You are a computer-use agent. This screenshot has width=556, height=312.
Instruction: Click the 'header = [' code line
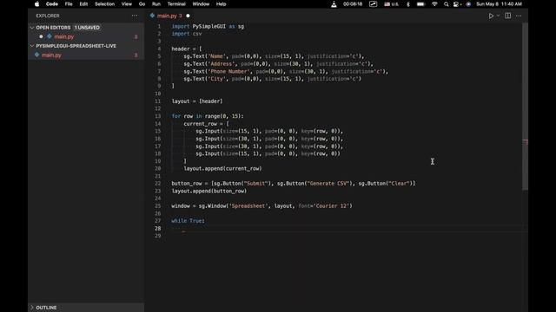(x=187, y=49)
